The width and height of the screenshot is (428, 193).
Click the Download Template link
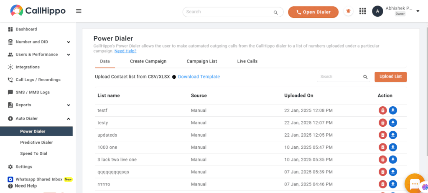coord(199,77)
